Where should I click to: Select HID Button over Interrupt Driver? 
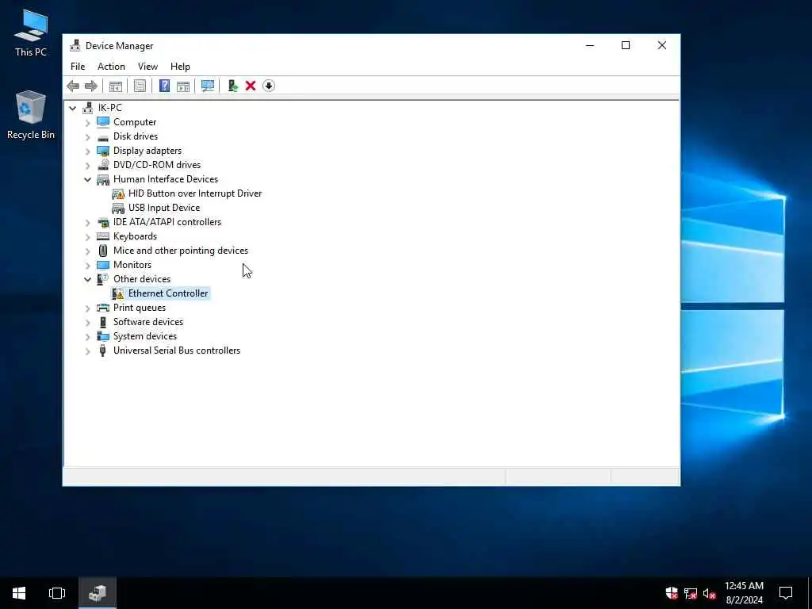[x=195, y=193]
